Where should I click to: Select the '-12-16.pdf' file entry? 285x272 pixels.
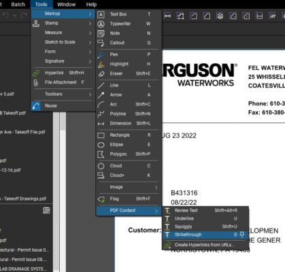pyautogui.click(x=10, y=170)
